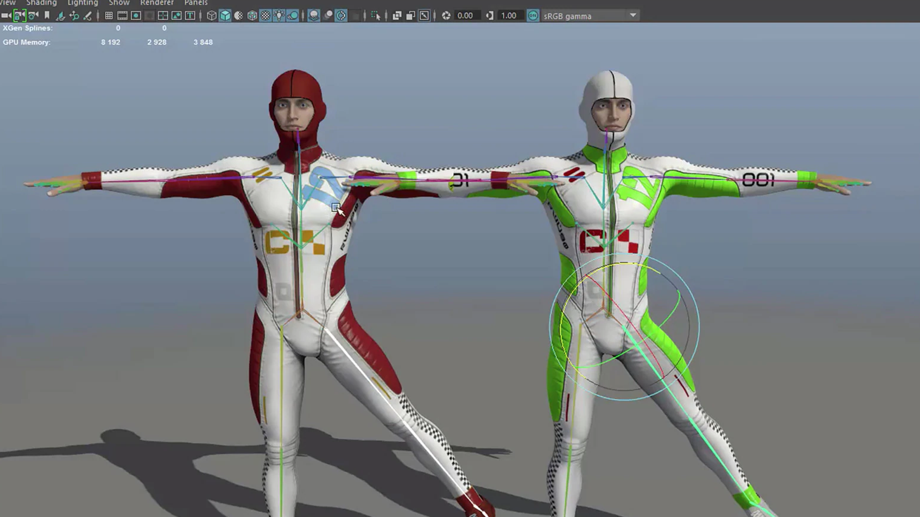Open the Shading menu
This screenshot has height=517, width=920.
(41, 3)
